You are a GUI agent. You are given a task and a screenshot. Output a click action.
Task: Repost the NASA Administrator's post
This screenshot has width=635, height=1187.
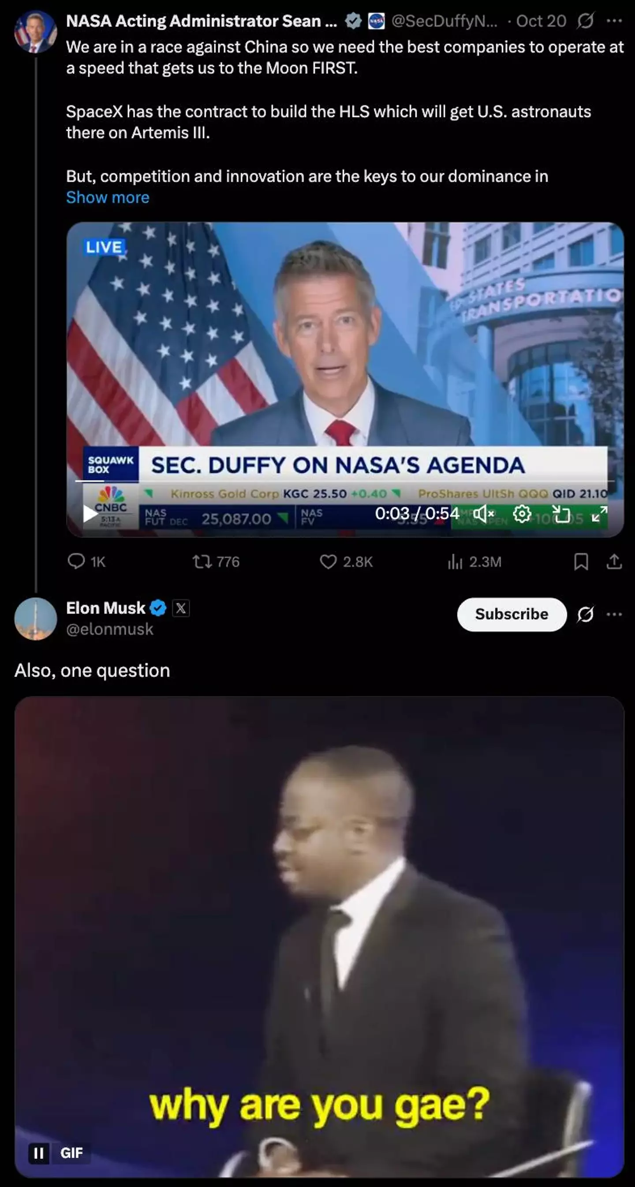tap(216, 561)
